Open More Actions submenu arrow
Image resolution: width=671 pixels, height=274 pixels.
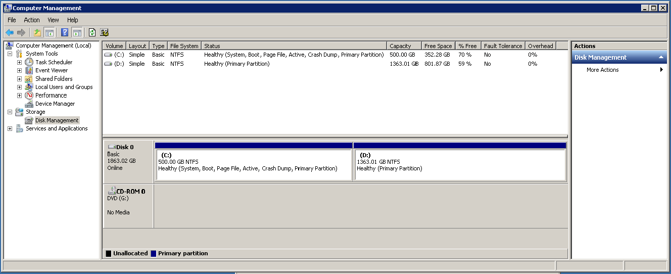tap(661, 70)
